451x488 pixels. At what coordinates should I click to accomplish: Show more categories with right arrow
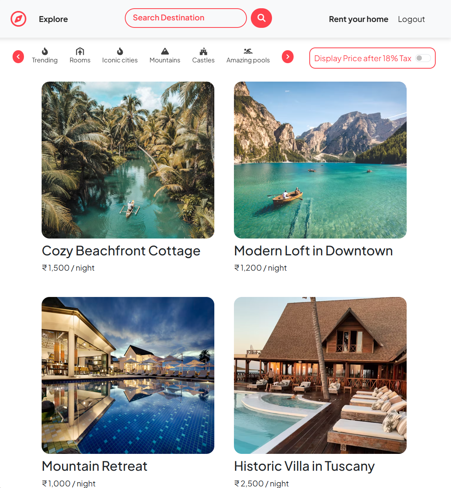point(288,57)
